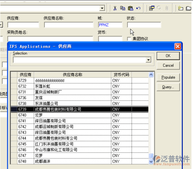The image size is (193, 169).
Task: Click row selector beside 6742
Action: [x=14, y=127]
